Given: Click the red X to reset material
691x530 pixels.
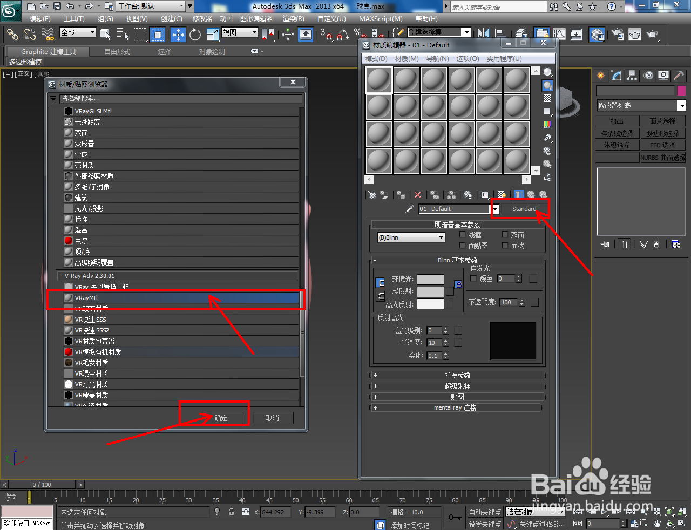Looking at the screenshot, I should (x=418, y=195).
